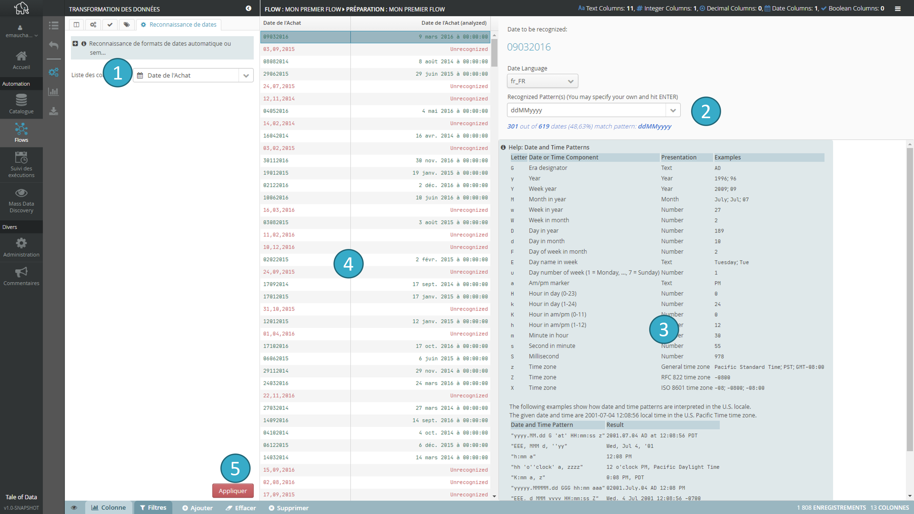Open the recognized patterns dropdown arrow
Image resolution: width=914 pixels, height=514 pixels.
[x=673, y=110]
